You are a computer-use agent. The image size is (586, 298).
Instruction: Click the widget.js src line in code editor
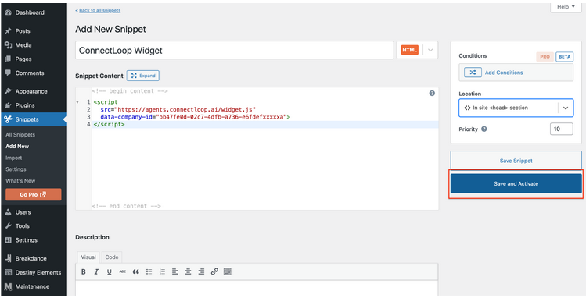click(x=178, y=109)
